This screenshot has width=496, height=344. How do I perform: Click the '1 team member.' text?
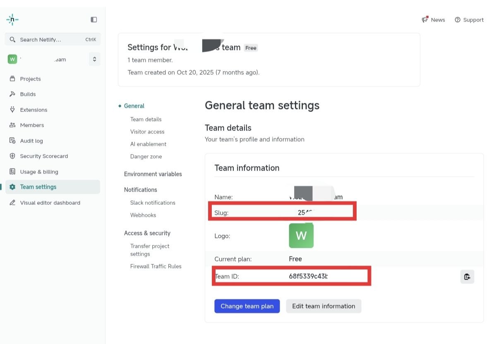pyautogui.click(x=150, y=60)
